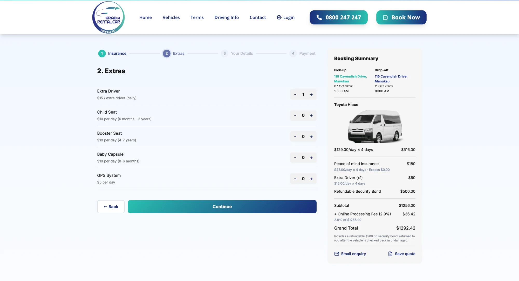This screenshot has height=281, width=519.
Task: Increase Child Seat quantity
Action: point(311,115)
